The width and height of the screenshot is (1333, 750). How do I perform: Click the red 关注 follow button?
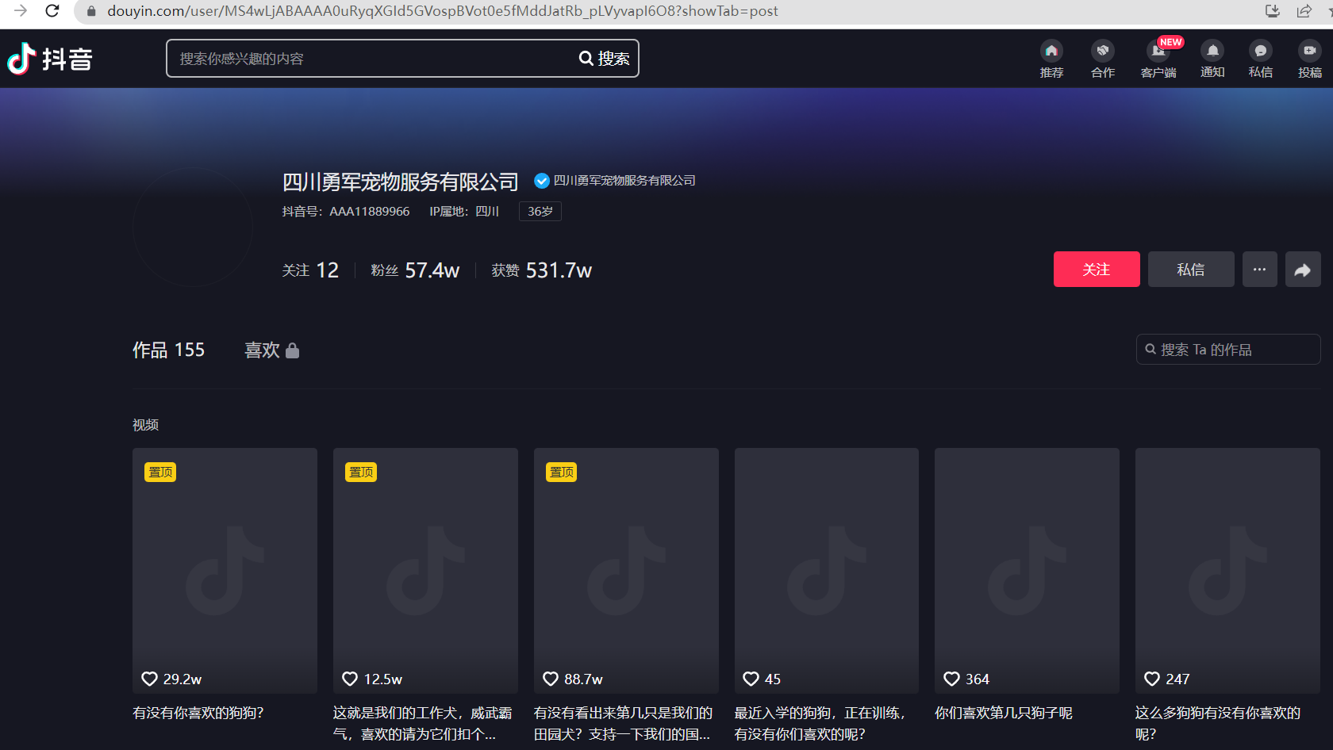pos(1097,269)
